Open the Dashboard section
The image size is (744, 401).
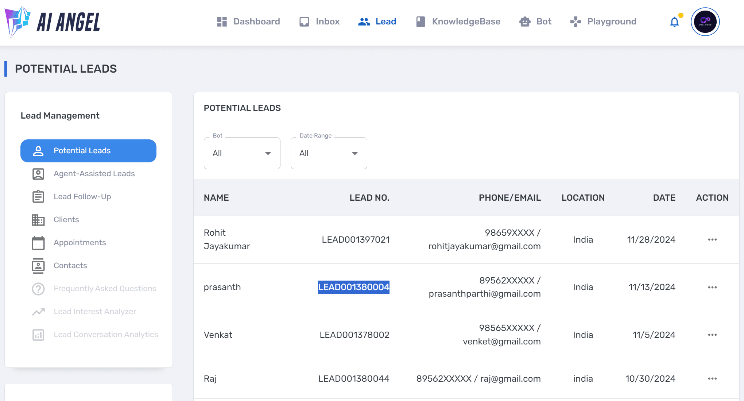click(248, 22)
